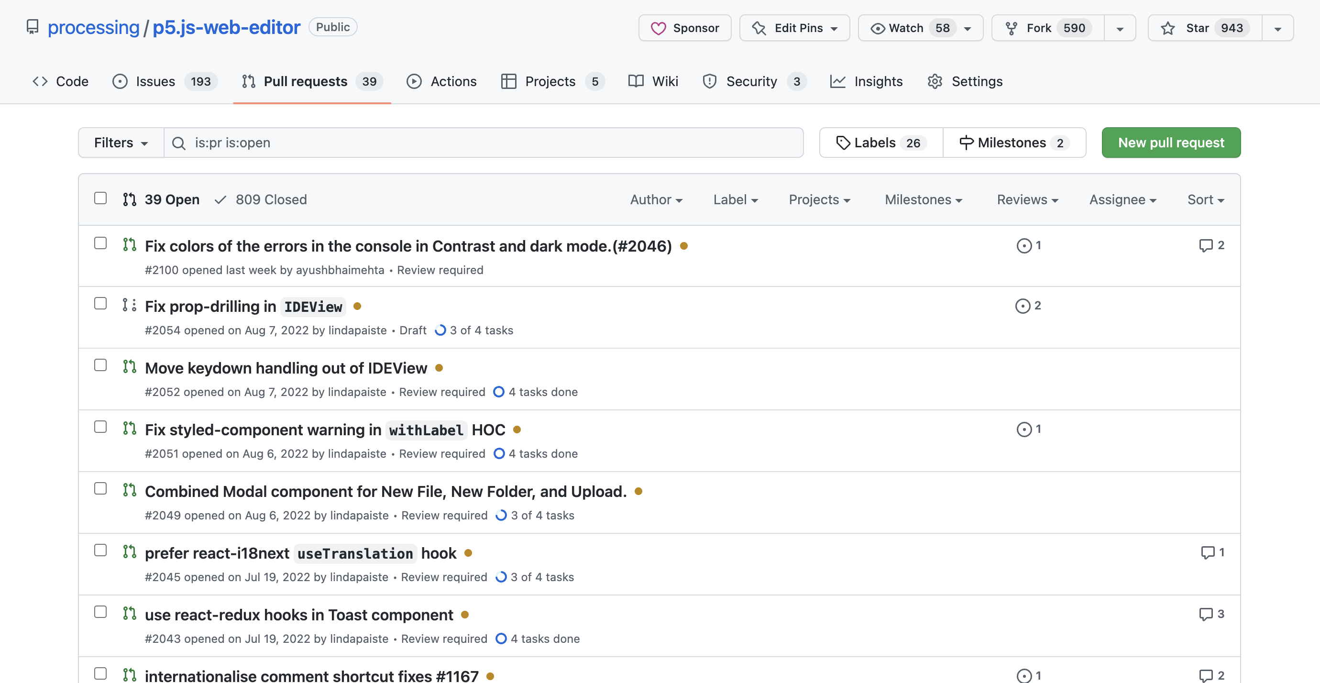Expand the Fork options arrow

[1120, 28]
